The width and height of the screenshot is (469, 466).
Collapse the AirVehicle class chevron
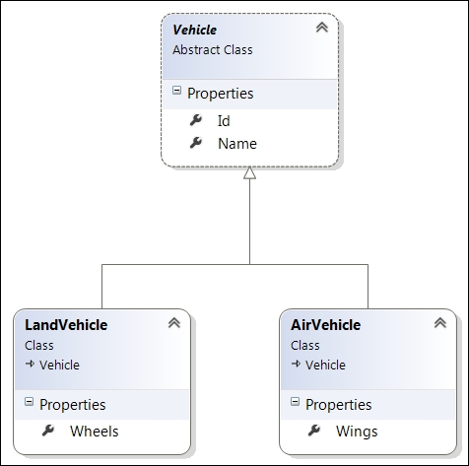point(440,323)
